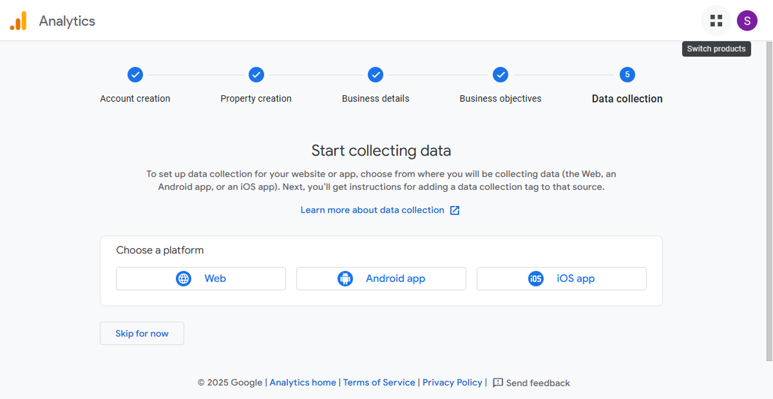The width and height of the screenshot is (773, 399).
Task: Open the Terms of Service link
Action: 379,382
